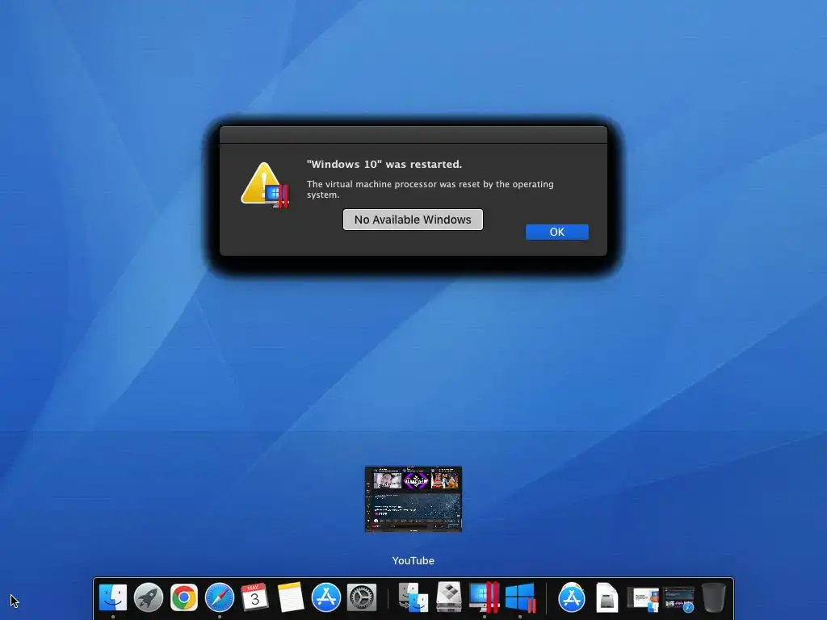
Task: Click OK in the restart dialog
Action: (557, 232)
